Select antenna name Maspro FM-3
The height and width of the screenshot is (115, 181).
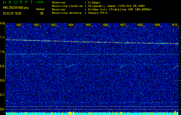click(x=98, y=13)
